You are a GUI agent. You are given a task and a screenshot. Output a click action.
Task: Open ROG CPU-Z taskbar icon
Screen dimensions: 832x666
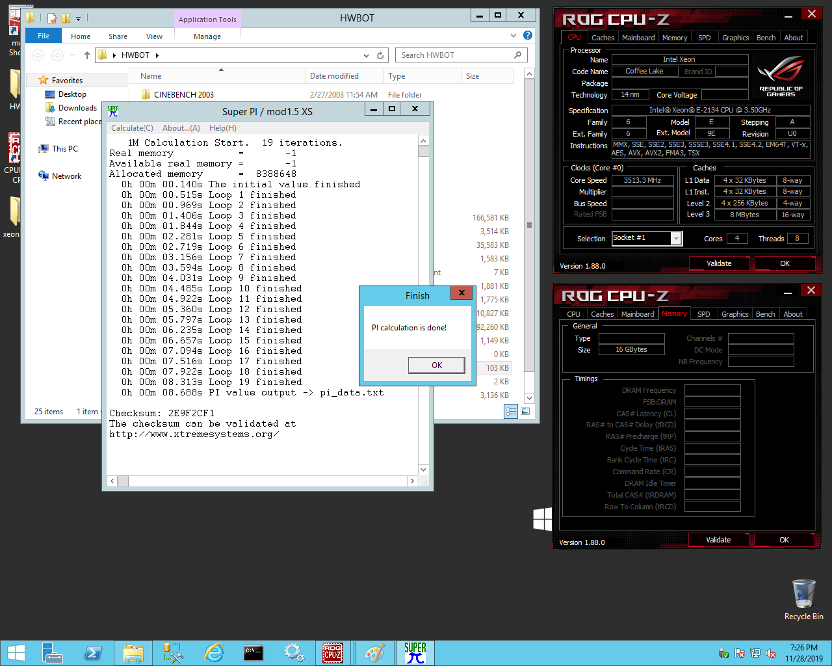tap(333, 653)
